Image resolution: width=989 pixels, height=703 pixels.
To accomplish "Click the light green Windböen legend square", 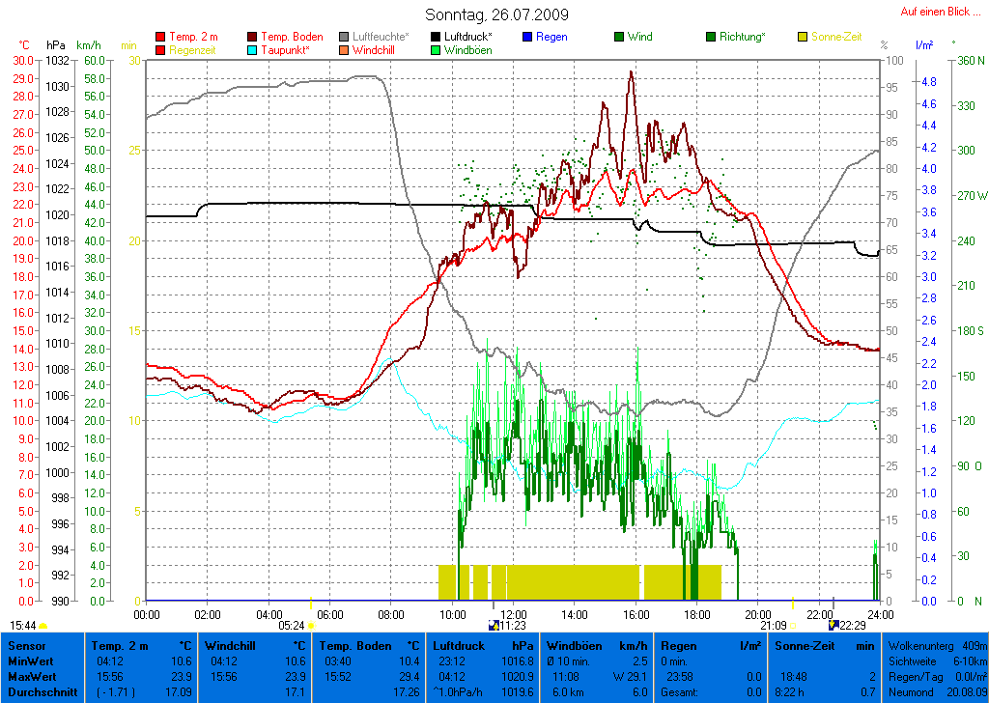I will pos(437,50).
